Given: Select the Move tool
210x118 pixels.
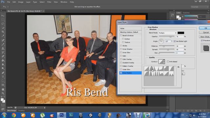Looking at the screenshot, I should (x=3, y=16).
